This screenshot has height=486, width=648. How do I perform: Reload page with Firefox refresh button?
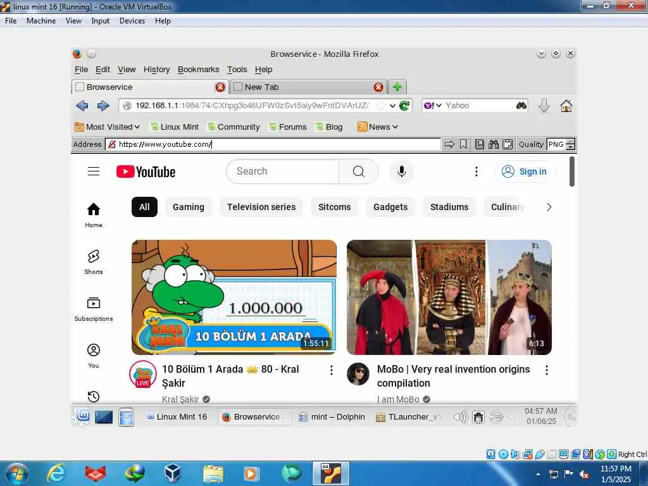coord(404,106)
